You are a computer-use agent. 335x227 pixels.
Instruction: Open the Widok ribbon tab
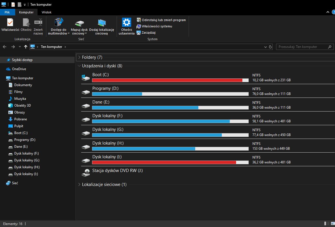point(47,12)
